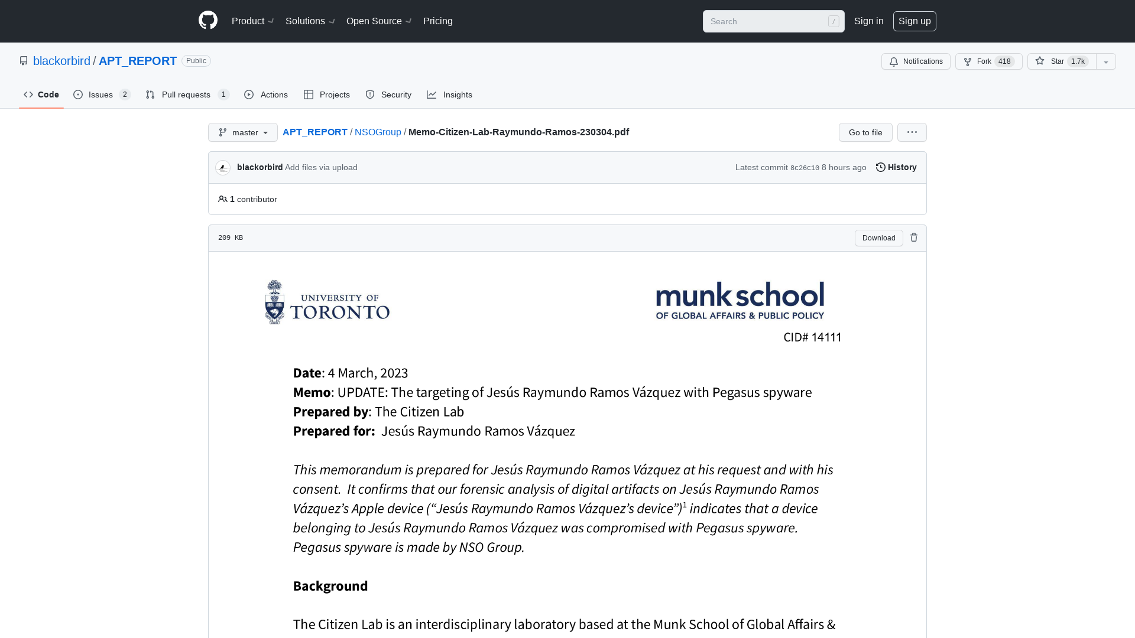Click the CID# 14111 text

click(x=812, y=337)
